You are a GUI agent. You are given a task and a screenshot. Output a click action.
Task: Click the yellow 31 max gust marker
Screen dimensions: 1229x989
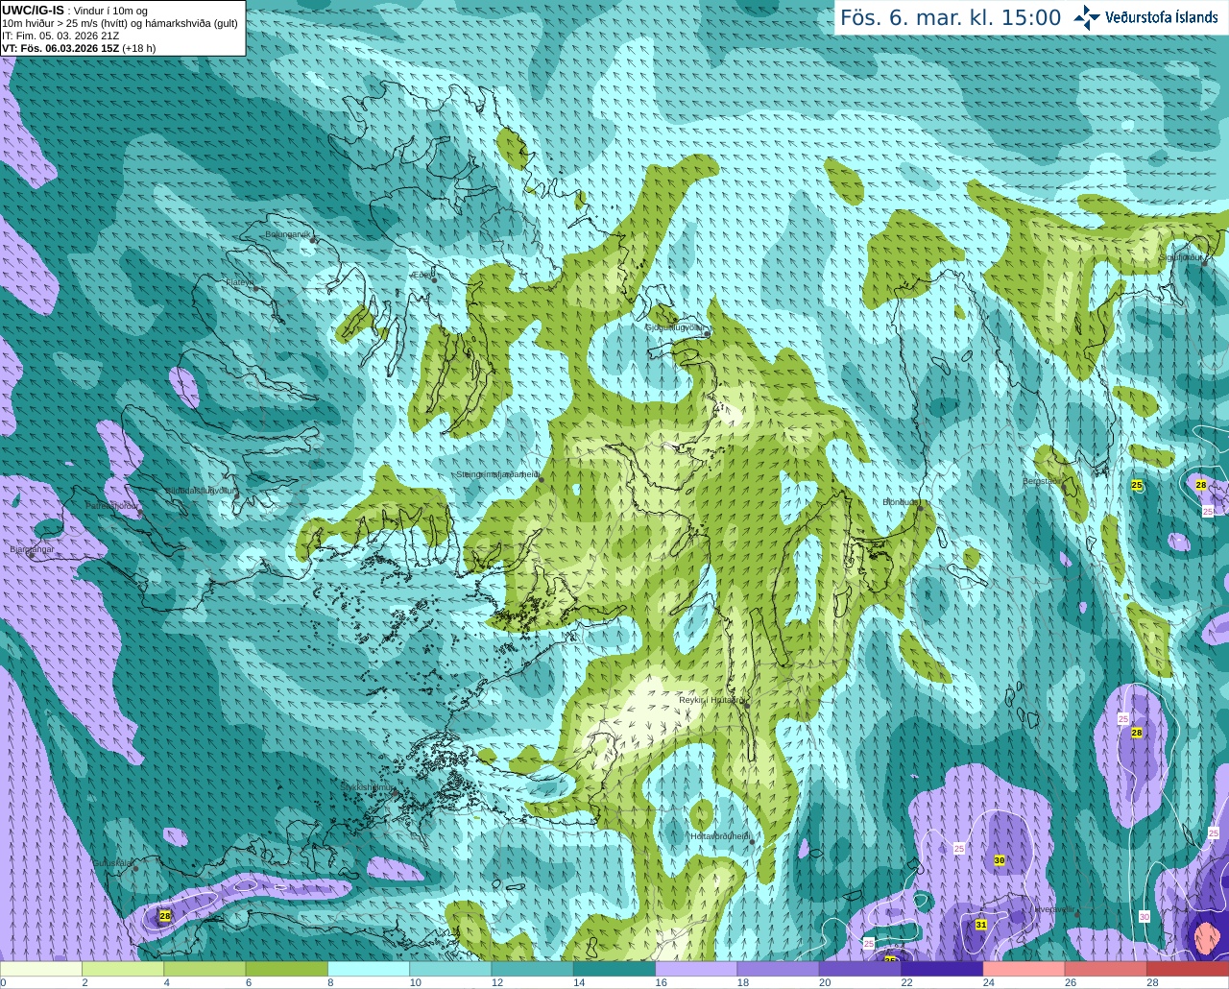click(981, 925)
